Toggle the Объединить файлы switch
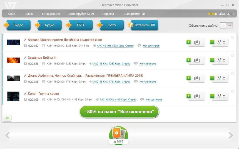Image resolution: width=239 pixels, height=149 pixels. [x=226, y=26]
